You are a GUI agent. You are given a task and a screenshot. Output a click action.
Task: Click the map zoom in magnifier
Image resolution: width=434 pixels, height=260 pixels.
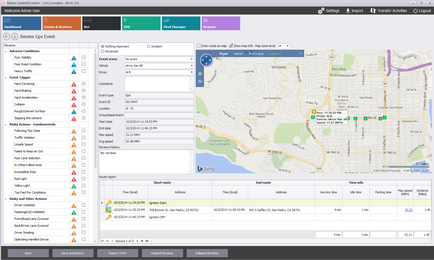[x=200, y=74]
